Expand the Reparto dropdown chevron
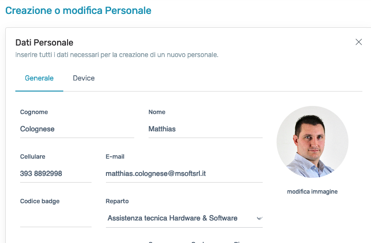Screen dimensions: 371x243 [260, 219]
